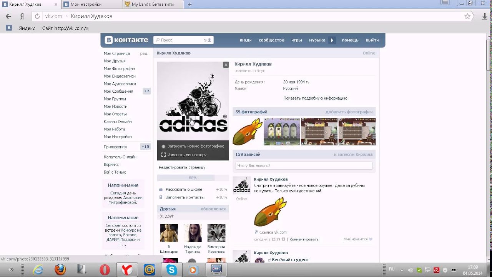492x277 pixels.
Task: Click the upload new photo icon
Action: 163,147
